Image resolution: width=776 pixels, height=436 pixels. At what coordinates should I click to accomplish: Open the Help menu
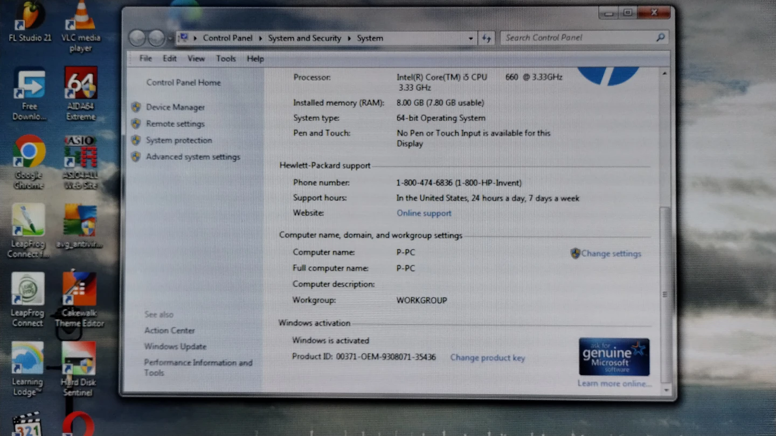click(255, 59)
